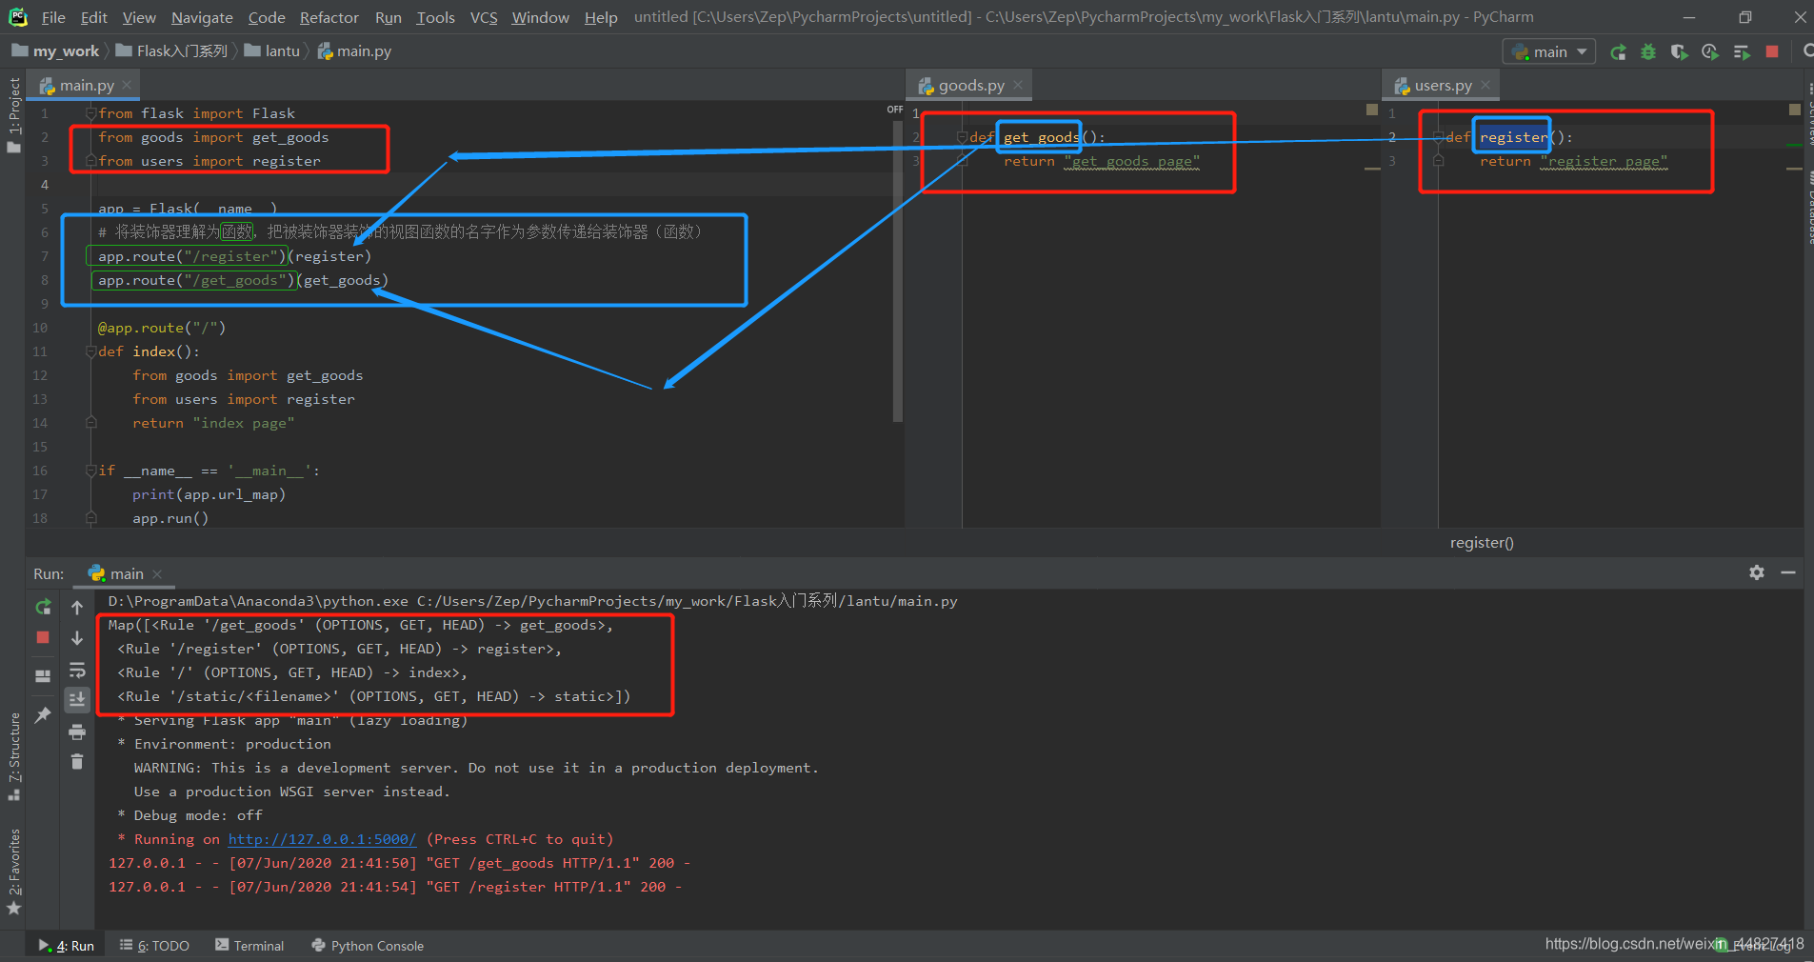Toggle scroll to end of console
Screen dimensions: 1814x962
pos(77,699)
